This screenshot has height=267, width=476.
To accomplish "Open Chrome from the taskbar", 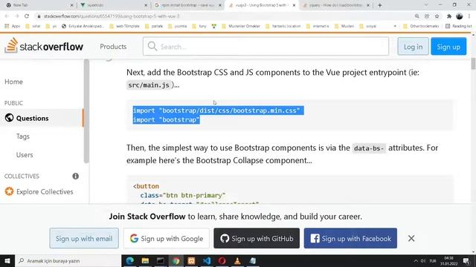I will click(x=176, y=260).
